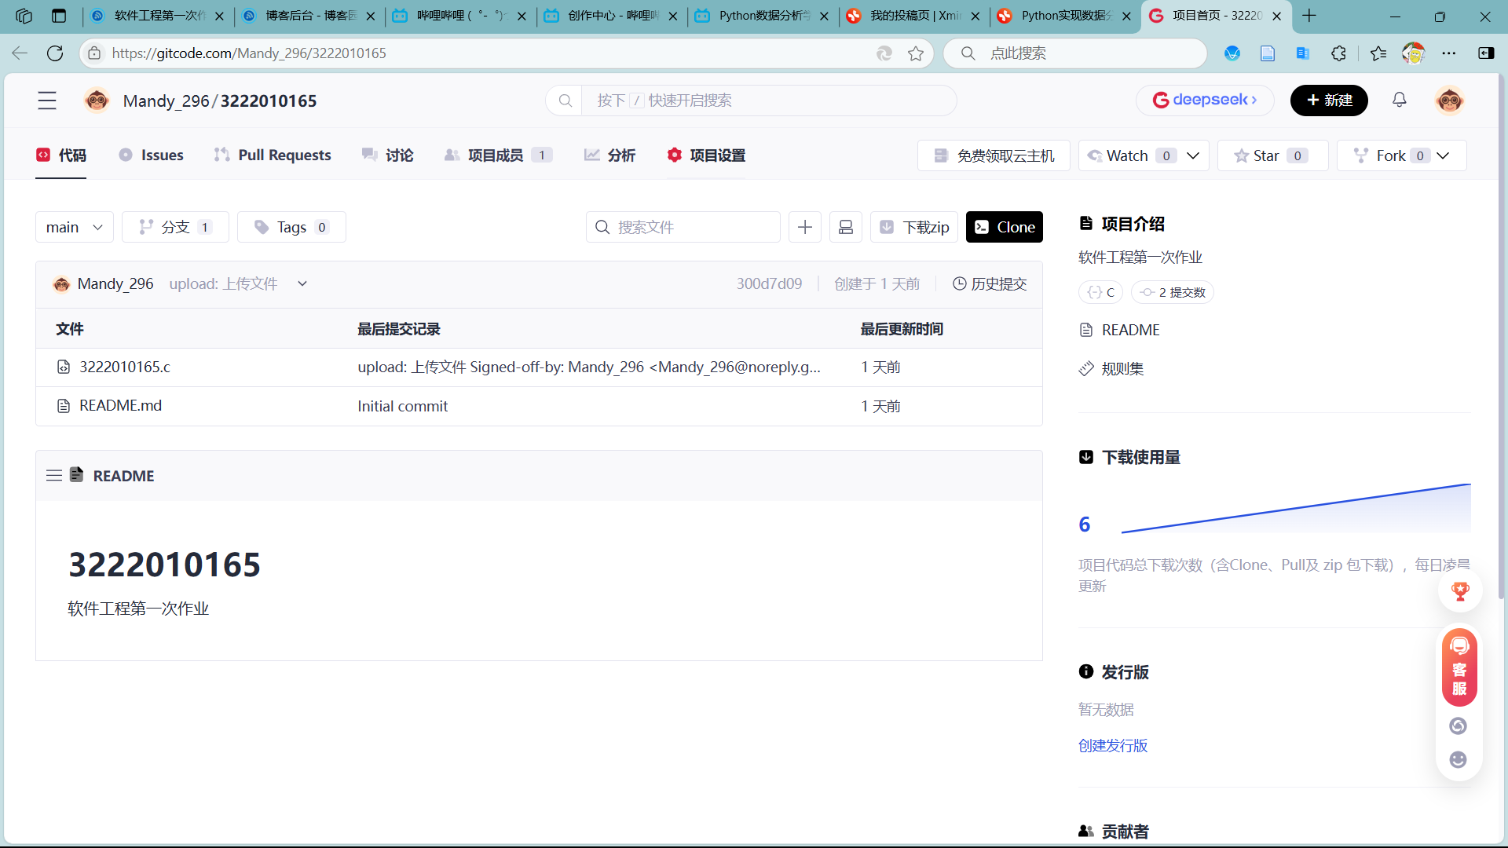Expand the commit message chevron
This screenshot has height=848, width=1508.
(302, 284)
